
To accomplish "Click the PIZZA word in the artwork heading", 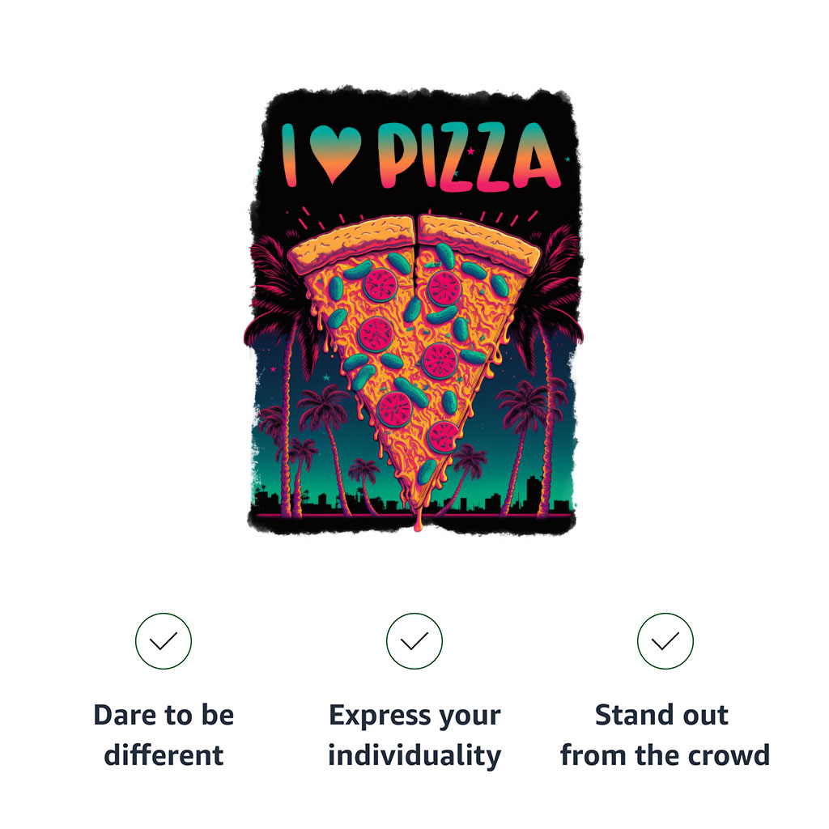I will pyautogui.click(x=470, y=156).
